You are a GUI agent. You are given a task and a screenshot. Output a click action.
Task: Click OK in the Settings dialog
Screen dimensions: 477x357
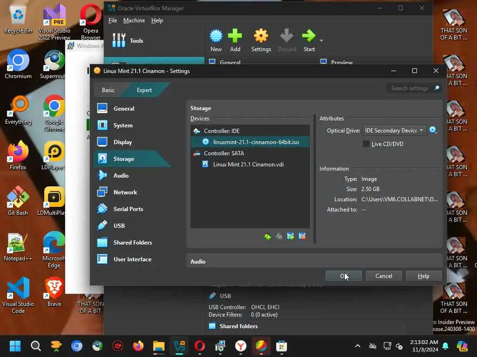click(x=343, y=276)
